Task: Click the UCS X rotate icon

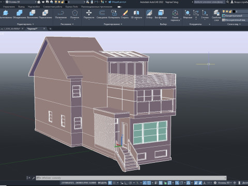Action: click(x=196, y=13)
